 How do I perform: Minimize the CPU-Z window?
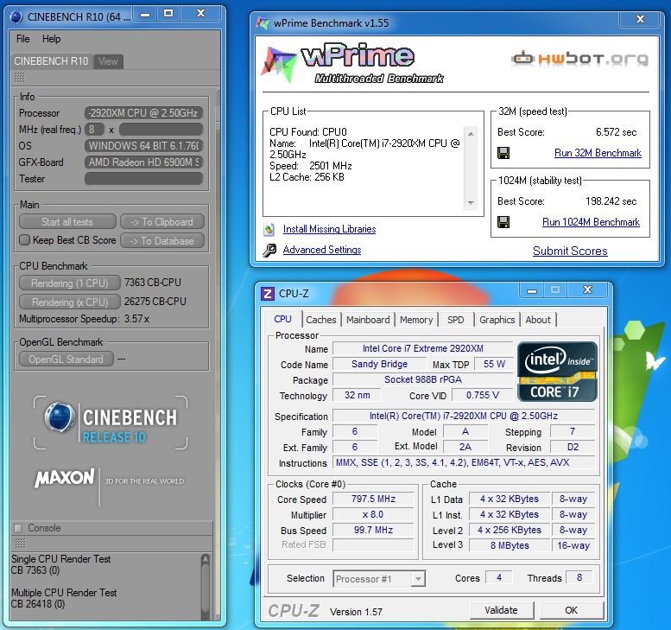click(x=531, y=290)
